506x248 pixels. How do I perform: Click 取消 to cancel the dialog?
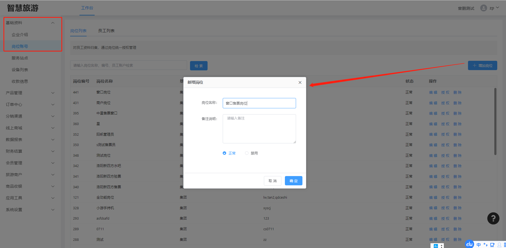tap(272, 181)
